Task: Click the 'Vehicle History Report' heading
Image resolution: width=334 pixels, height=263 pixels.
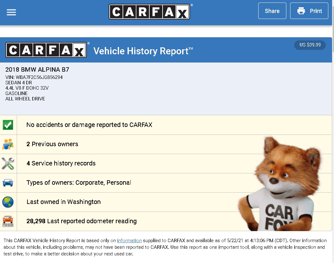Action: (143, 51)
